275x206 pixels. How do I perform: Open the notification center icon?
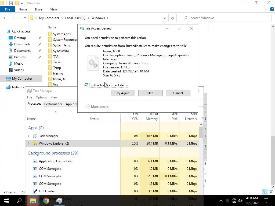[x=266, y=201]
